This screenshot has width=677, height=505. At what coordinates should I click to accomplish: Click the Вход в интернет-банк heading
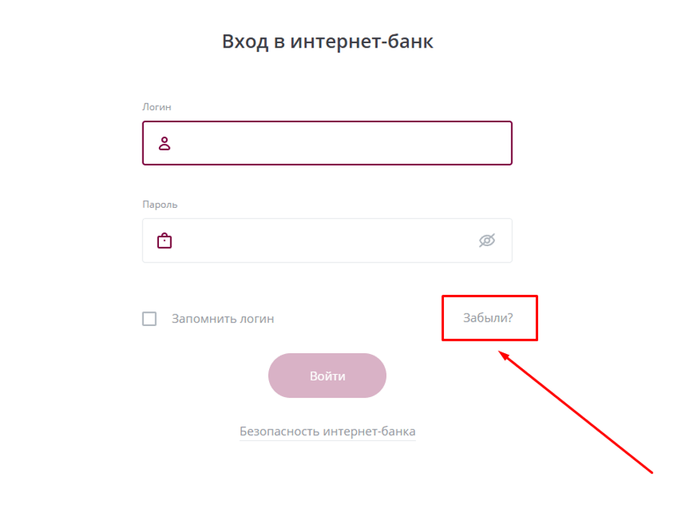pos(327,42)
